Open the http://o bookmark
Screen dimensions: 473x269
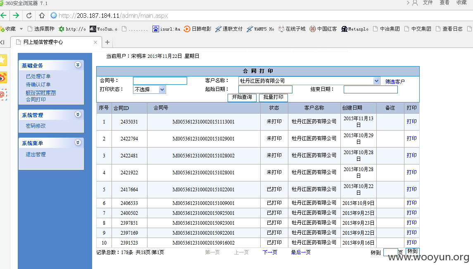pyautogui.click(x=72, y=29)
